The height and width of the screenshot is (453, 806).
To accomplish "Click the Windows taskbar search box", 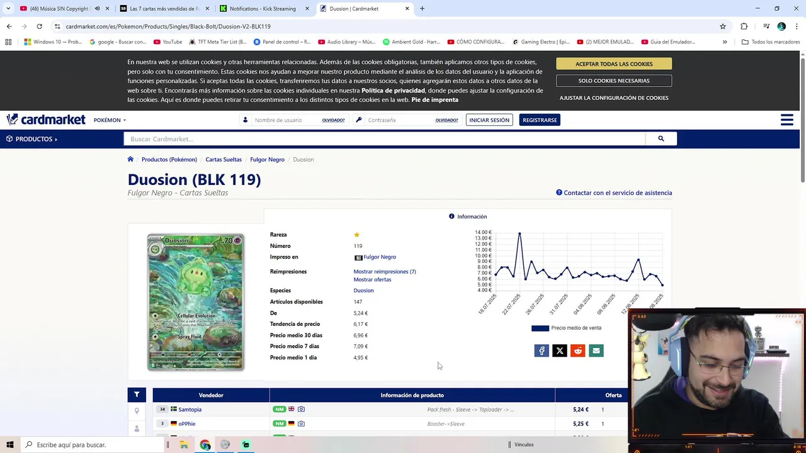I will click(x=93, y=445).
